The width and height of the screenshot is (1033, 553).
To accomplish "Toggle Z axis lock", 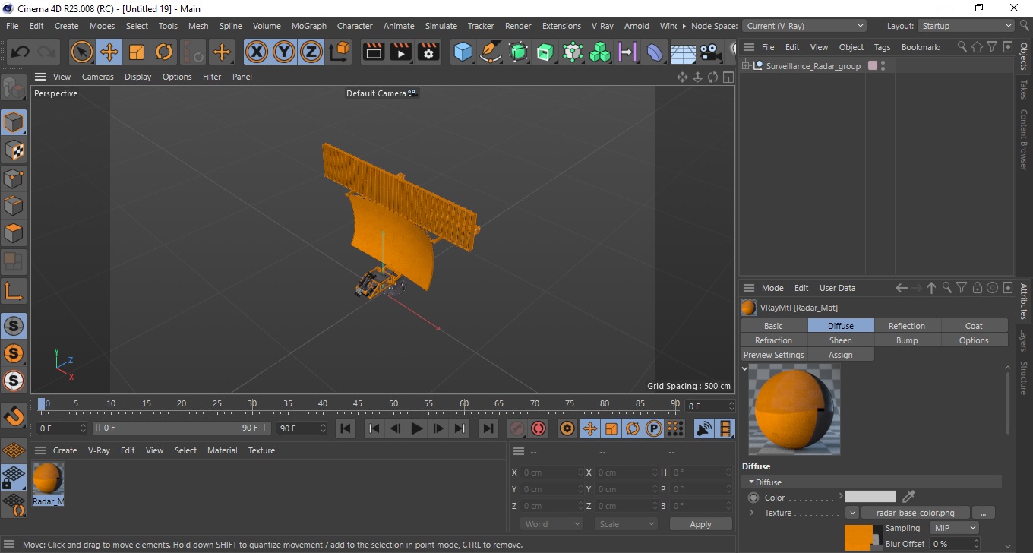I will [x=311, y=52].
